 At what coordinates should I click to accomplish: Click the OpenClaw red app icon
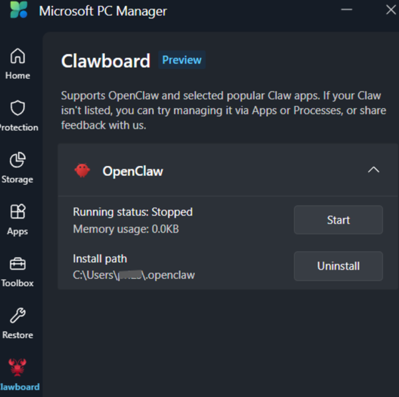[82, 171]
